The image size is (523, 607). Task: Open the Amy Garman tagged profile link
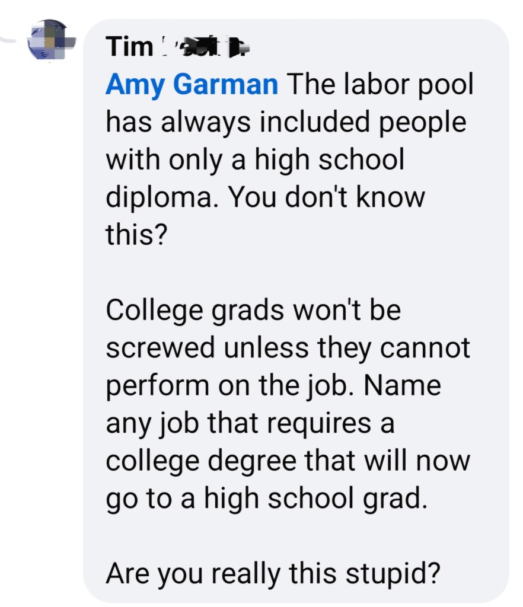pos(192,85)
